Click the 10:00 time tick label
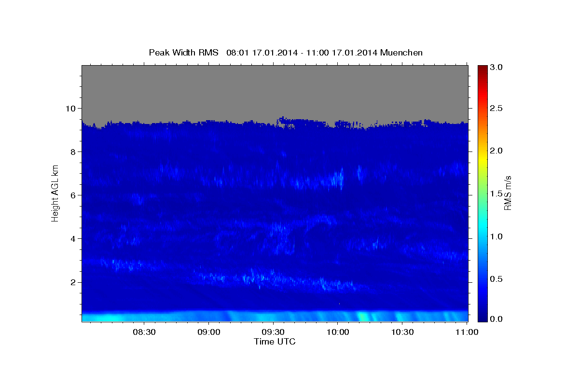 click(338, 332)
